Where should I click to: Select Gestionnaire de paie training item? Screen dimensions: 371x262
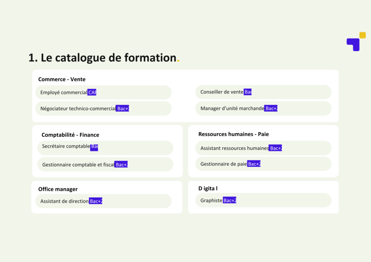click(x=224, y=164)
